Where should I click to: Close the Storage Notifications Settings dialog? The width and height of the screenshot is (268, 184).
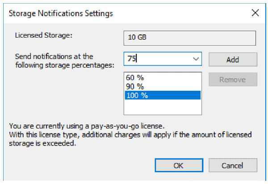click(x=255, y=13)
